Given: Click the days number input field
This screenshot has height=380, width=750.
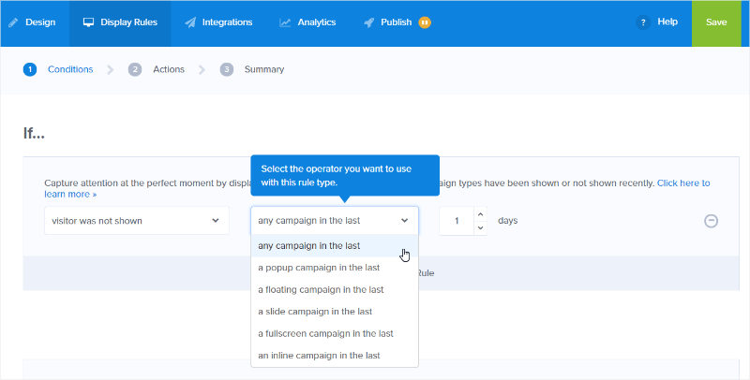Looking at the screenshot, I should (457, 221).
